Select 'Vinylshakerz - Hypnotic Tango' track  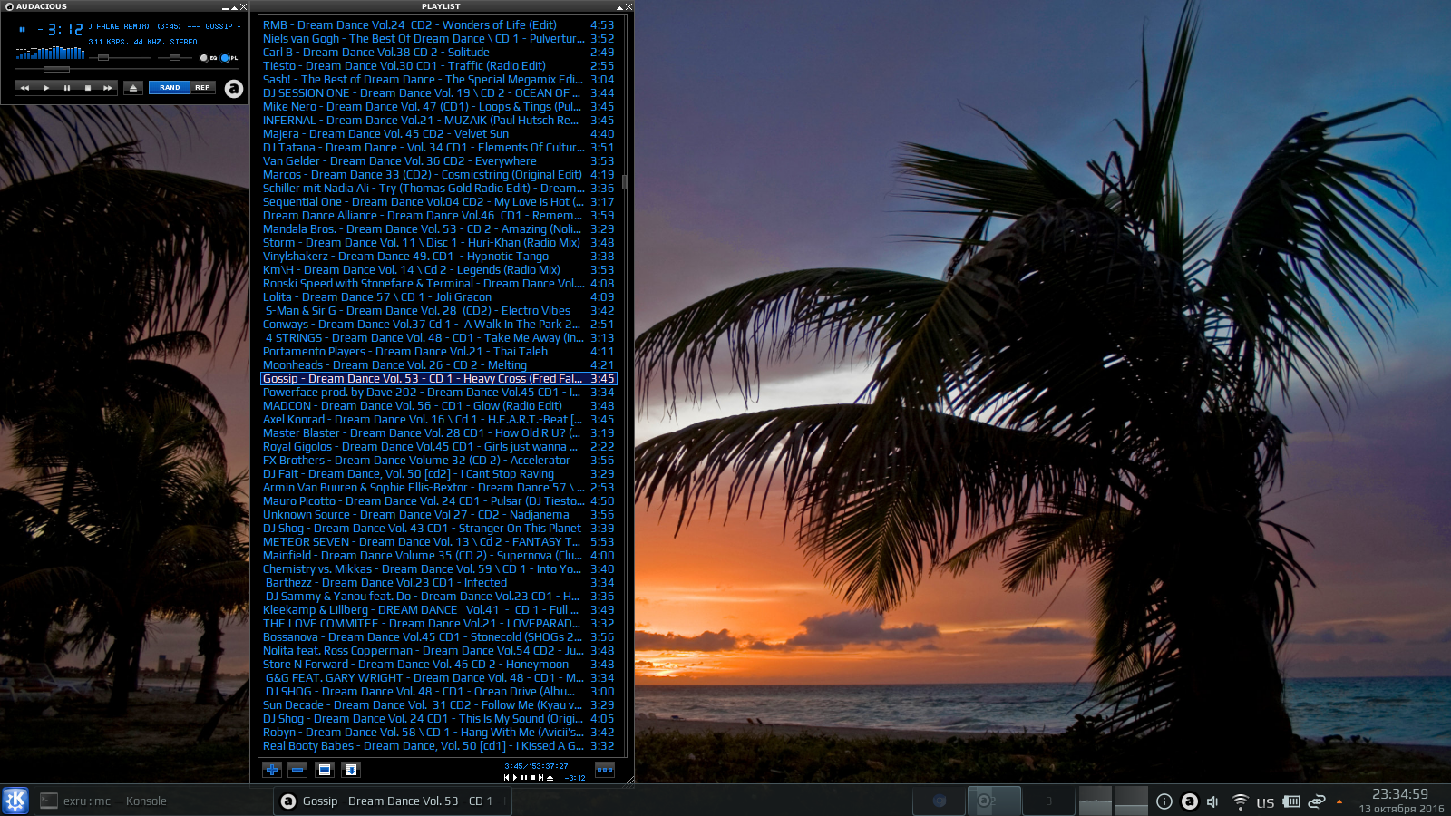pyautogui.click(x=438, y=256)
